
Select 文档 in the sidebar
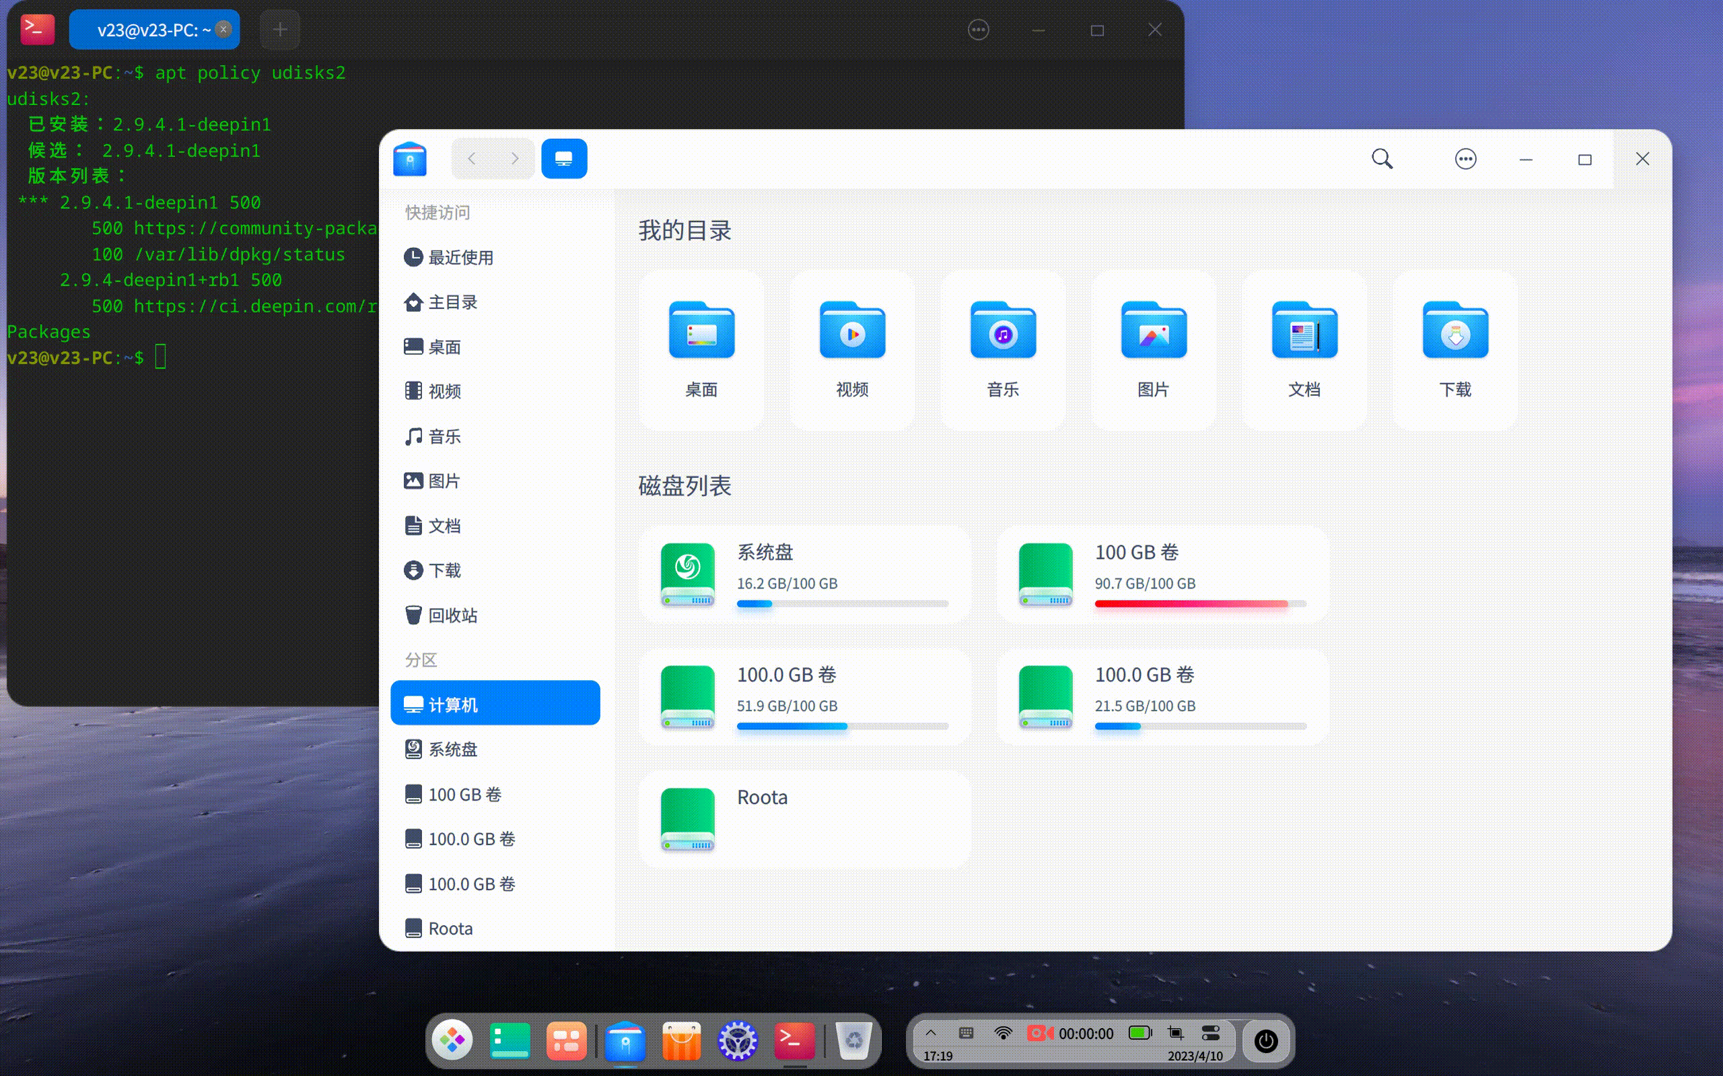[495, 526]
